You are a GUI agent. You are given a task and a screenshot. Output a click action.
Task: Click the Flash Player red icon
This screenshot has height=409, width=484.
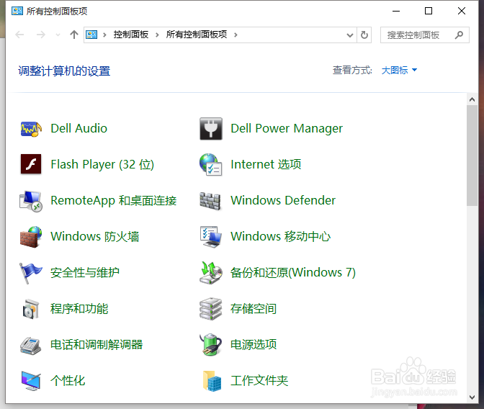coord(31,164)
